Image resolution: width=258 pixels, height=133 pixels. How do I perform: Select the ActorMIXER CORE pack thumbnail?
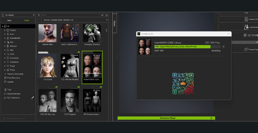pos(92,65)
